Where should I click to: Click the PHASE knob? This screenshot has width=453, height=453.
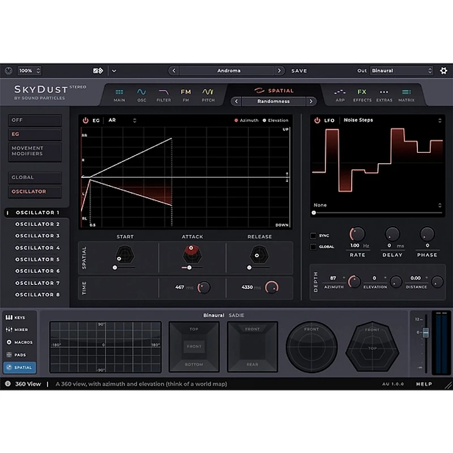pyautogui.click(x=427, y=234)
